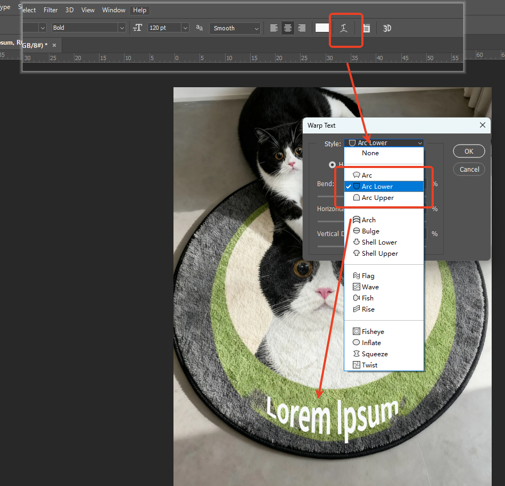This screenshot has width=505, height=486.
Task: Toggle the Character and Paragraph panels icon
Action: click(x=366, y=28)
